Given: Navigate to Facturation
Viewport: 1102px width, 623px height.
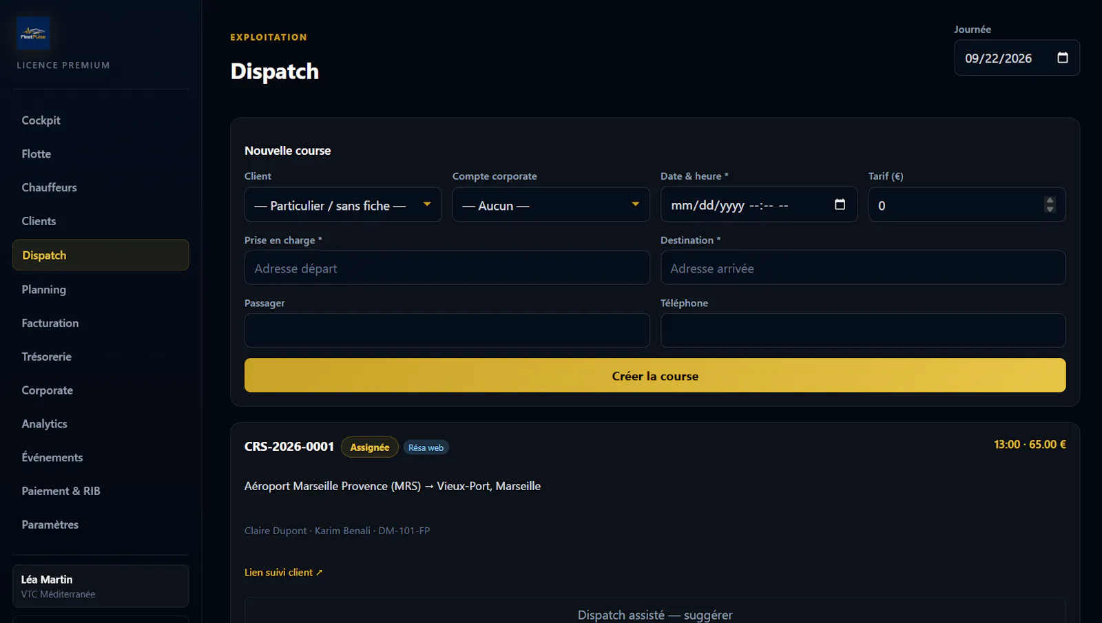Looking at the screenshot, I should pos(101,323).
